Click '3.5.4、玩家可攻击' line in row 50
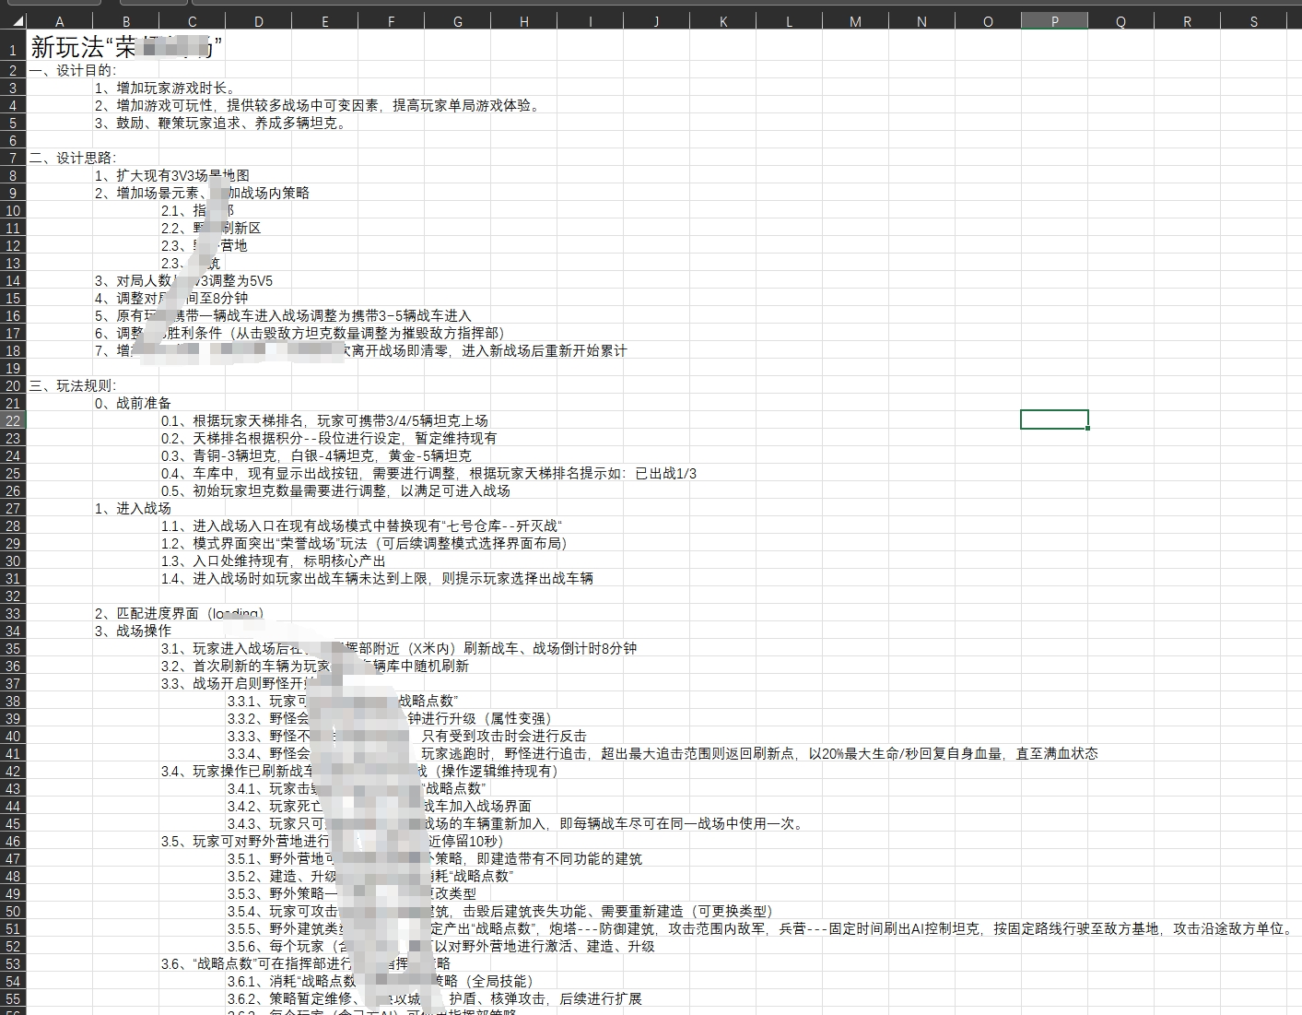This screenshot has height=1015, width=1302. (499, 911)
